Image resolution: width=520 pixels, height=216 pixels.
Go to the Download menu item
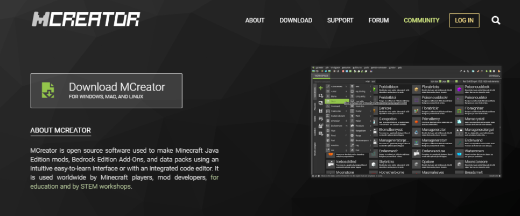click(296, 20)
